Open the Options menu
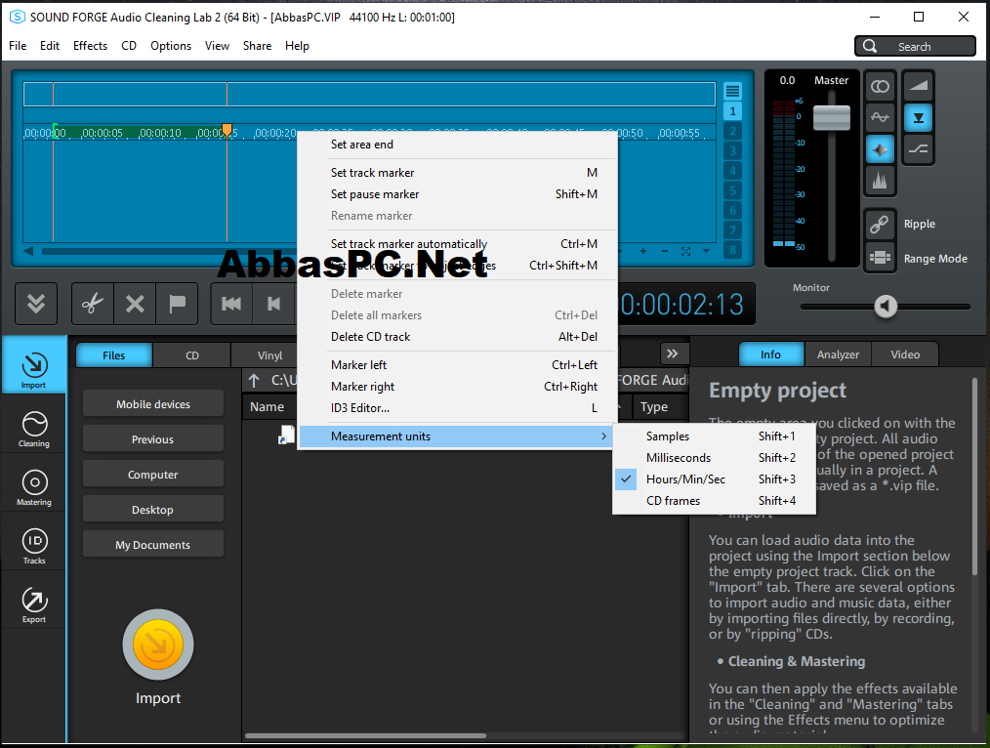990x748 pixels. tap(171, 46)
